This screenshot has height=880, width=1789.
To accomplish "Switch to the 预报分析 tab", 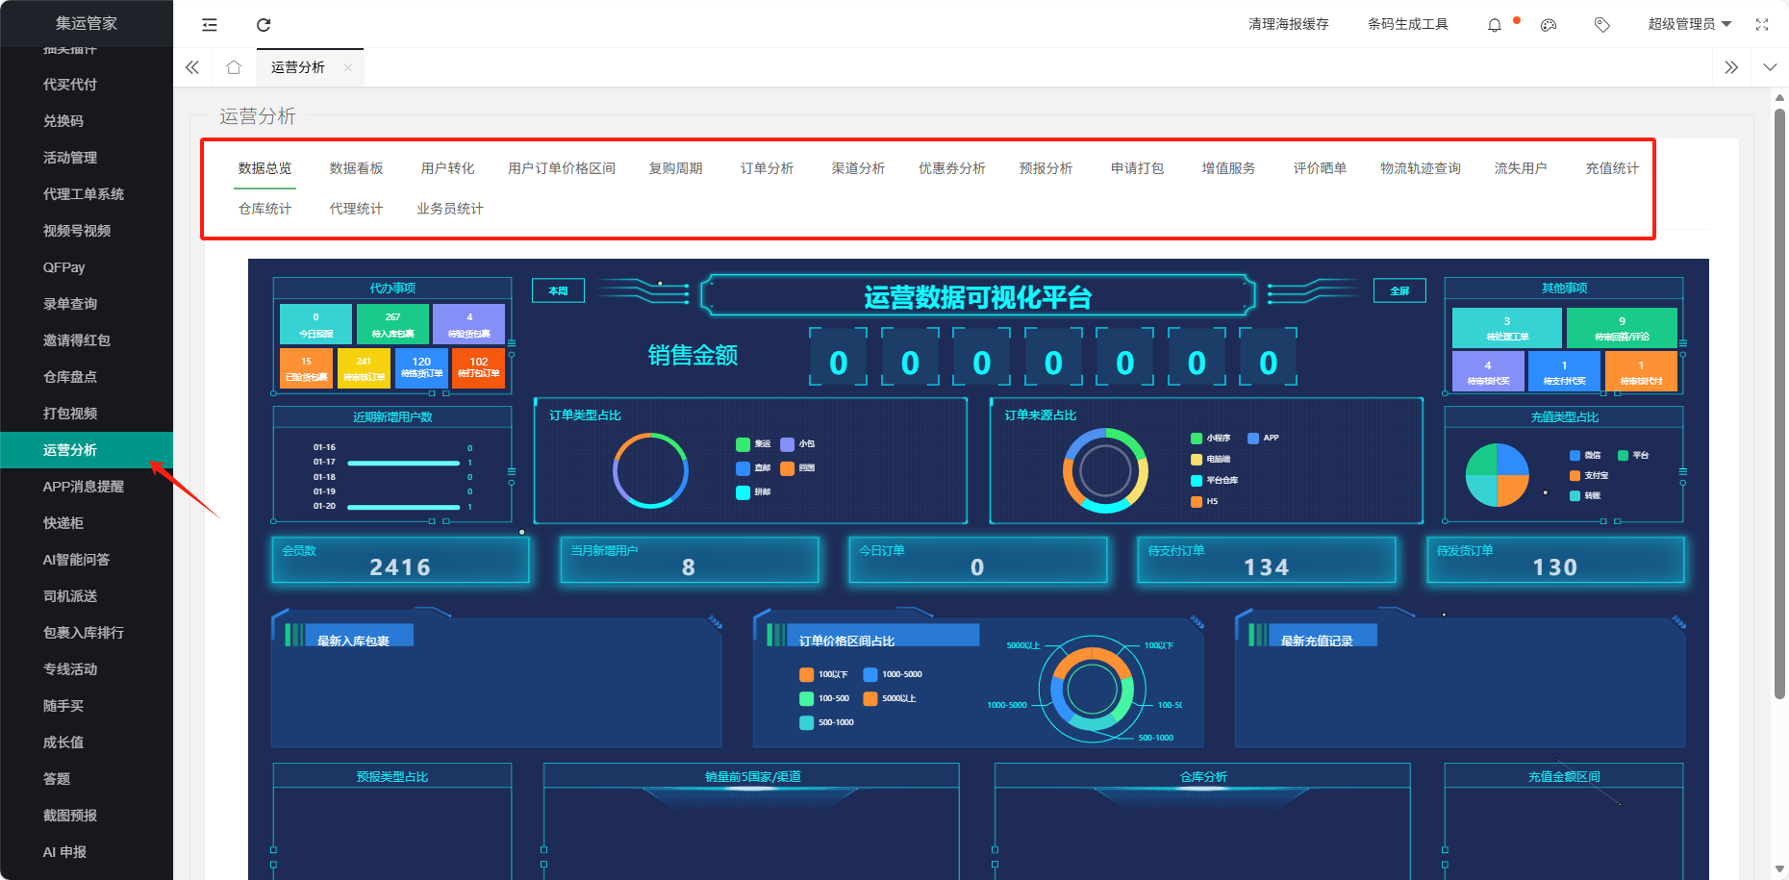I will tap(1046, 168).
